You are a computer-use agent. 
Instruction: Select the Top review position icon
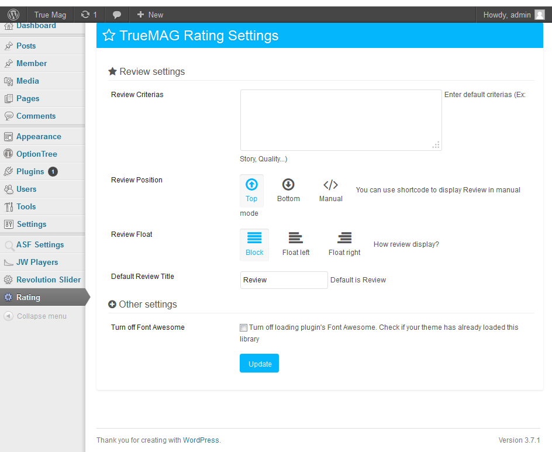(x=251, y=185)
